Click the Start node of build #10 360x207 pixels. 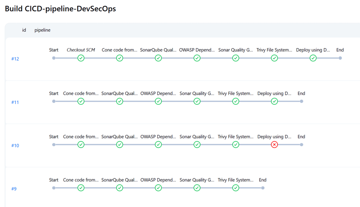pyautogui.click(x=54, y=145)
